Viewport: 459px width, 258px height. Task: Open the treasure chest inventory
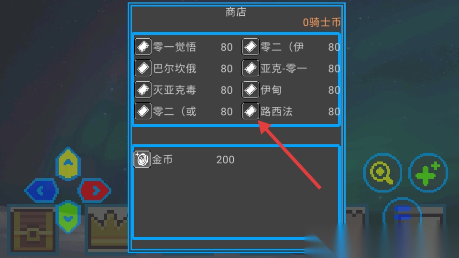(x=33, y=230)
